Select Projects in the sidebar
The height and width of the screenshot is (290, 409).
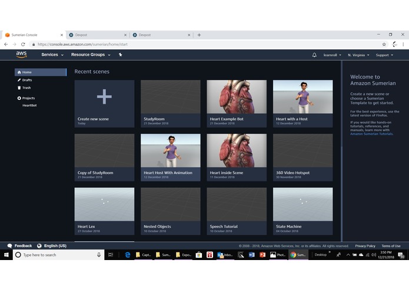pos(26,98)
